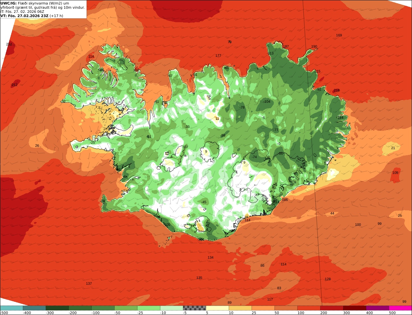Image resolution: width=412 pixels, height=315 pixels.
Task: Select the darkest green -300 to -200 swatch
Action: 57,308
